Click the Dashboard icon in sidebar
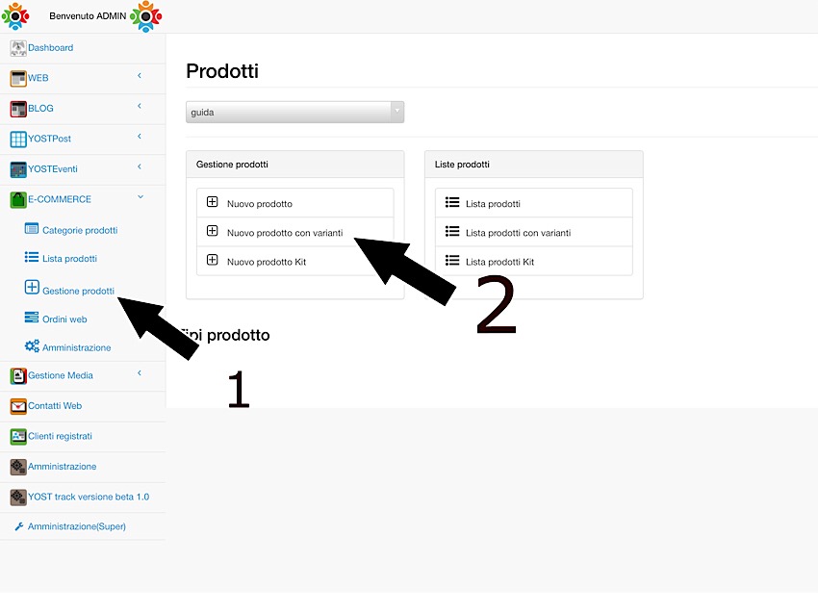 (x=17, y=48)
